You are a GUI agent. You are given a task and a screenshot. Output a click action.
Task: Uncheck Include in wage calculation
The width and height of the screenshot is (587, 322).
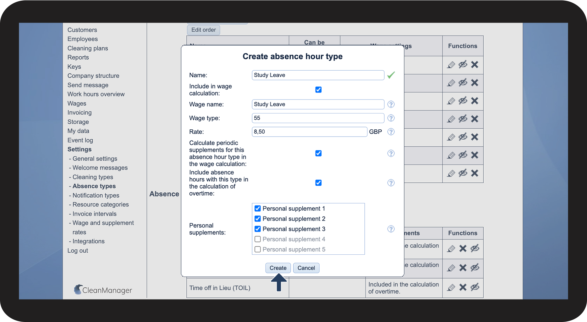pos(318,90)
